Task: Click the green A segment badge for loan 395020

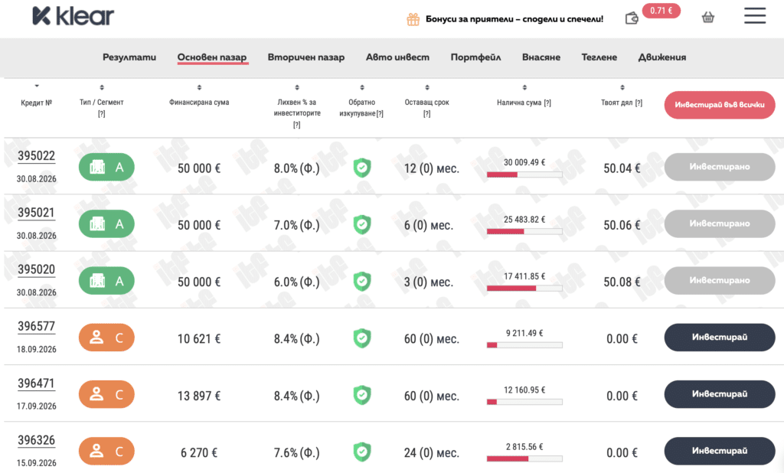Action: [106, 280]
